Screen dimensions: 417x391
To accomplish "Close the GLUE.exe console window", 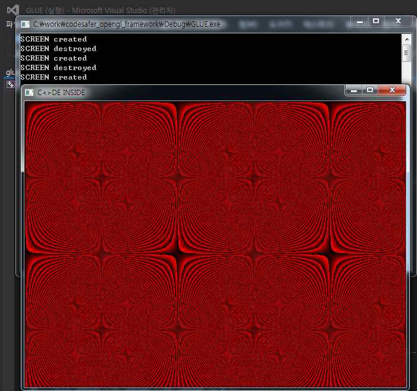I will coord(398,21).
